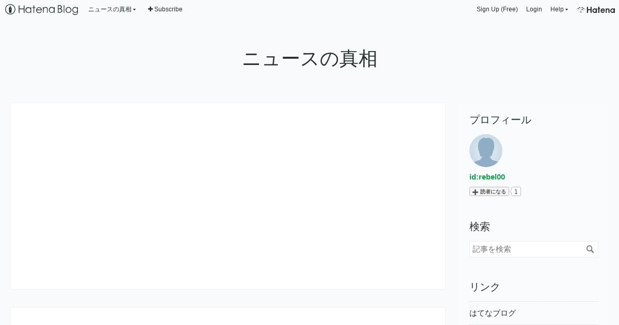This screenshot has width=619, height=325.
Task: Open the Login menu item
Action: point(534,9)
